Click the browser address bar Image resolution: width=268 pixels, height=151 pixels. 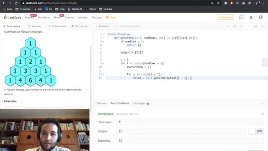pyautogui.click(x=116, y=3)
